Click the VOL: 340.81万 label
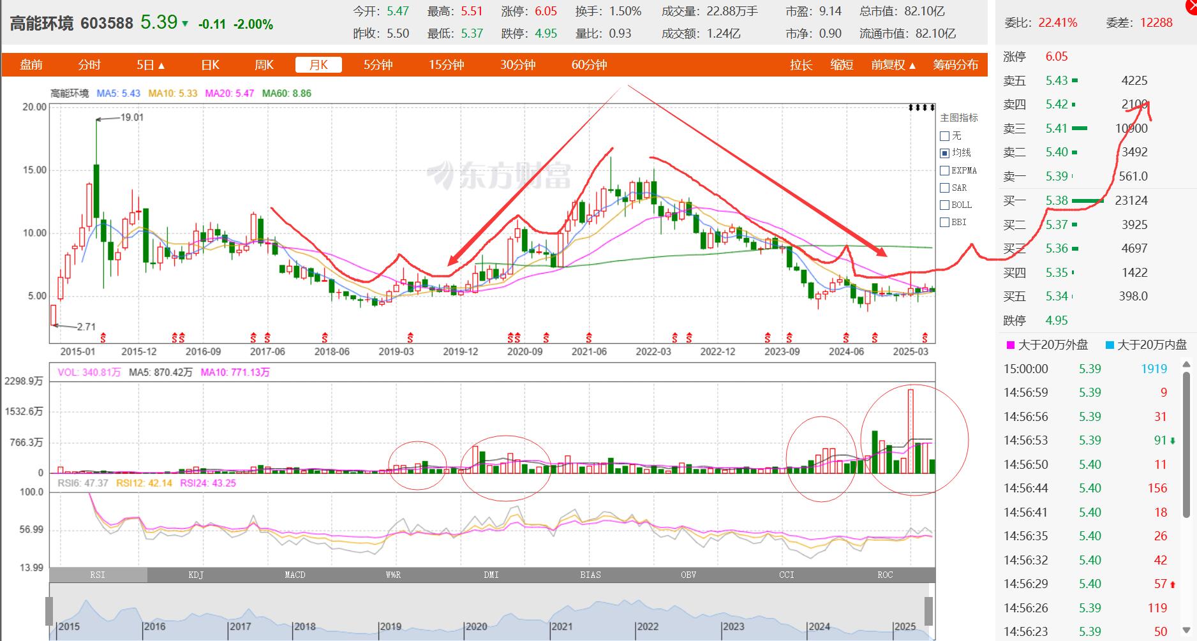This screenshot has width=1197, height=641. [89, 372]
